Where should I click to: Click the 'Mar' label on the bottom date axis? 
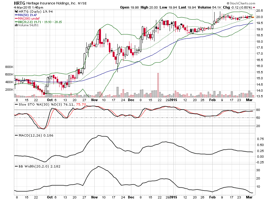(249, 197)
